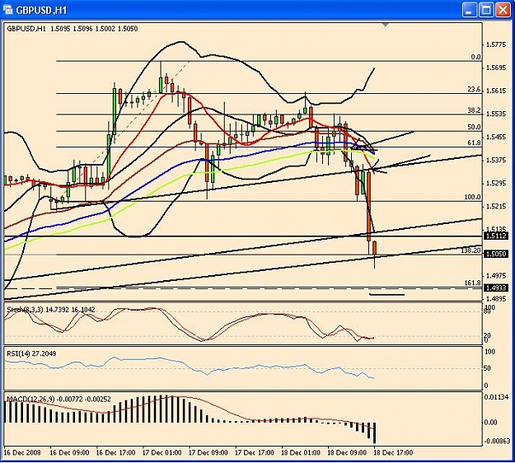Click the 1.5695 price axis value
Screen dimensions: 515x463
tap(496, 68)
